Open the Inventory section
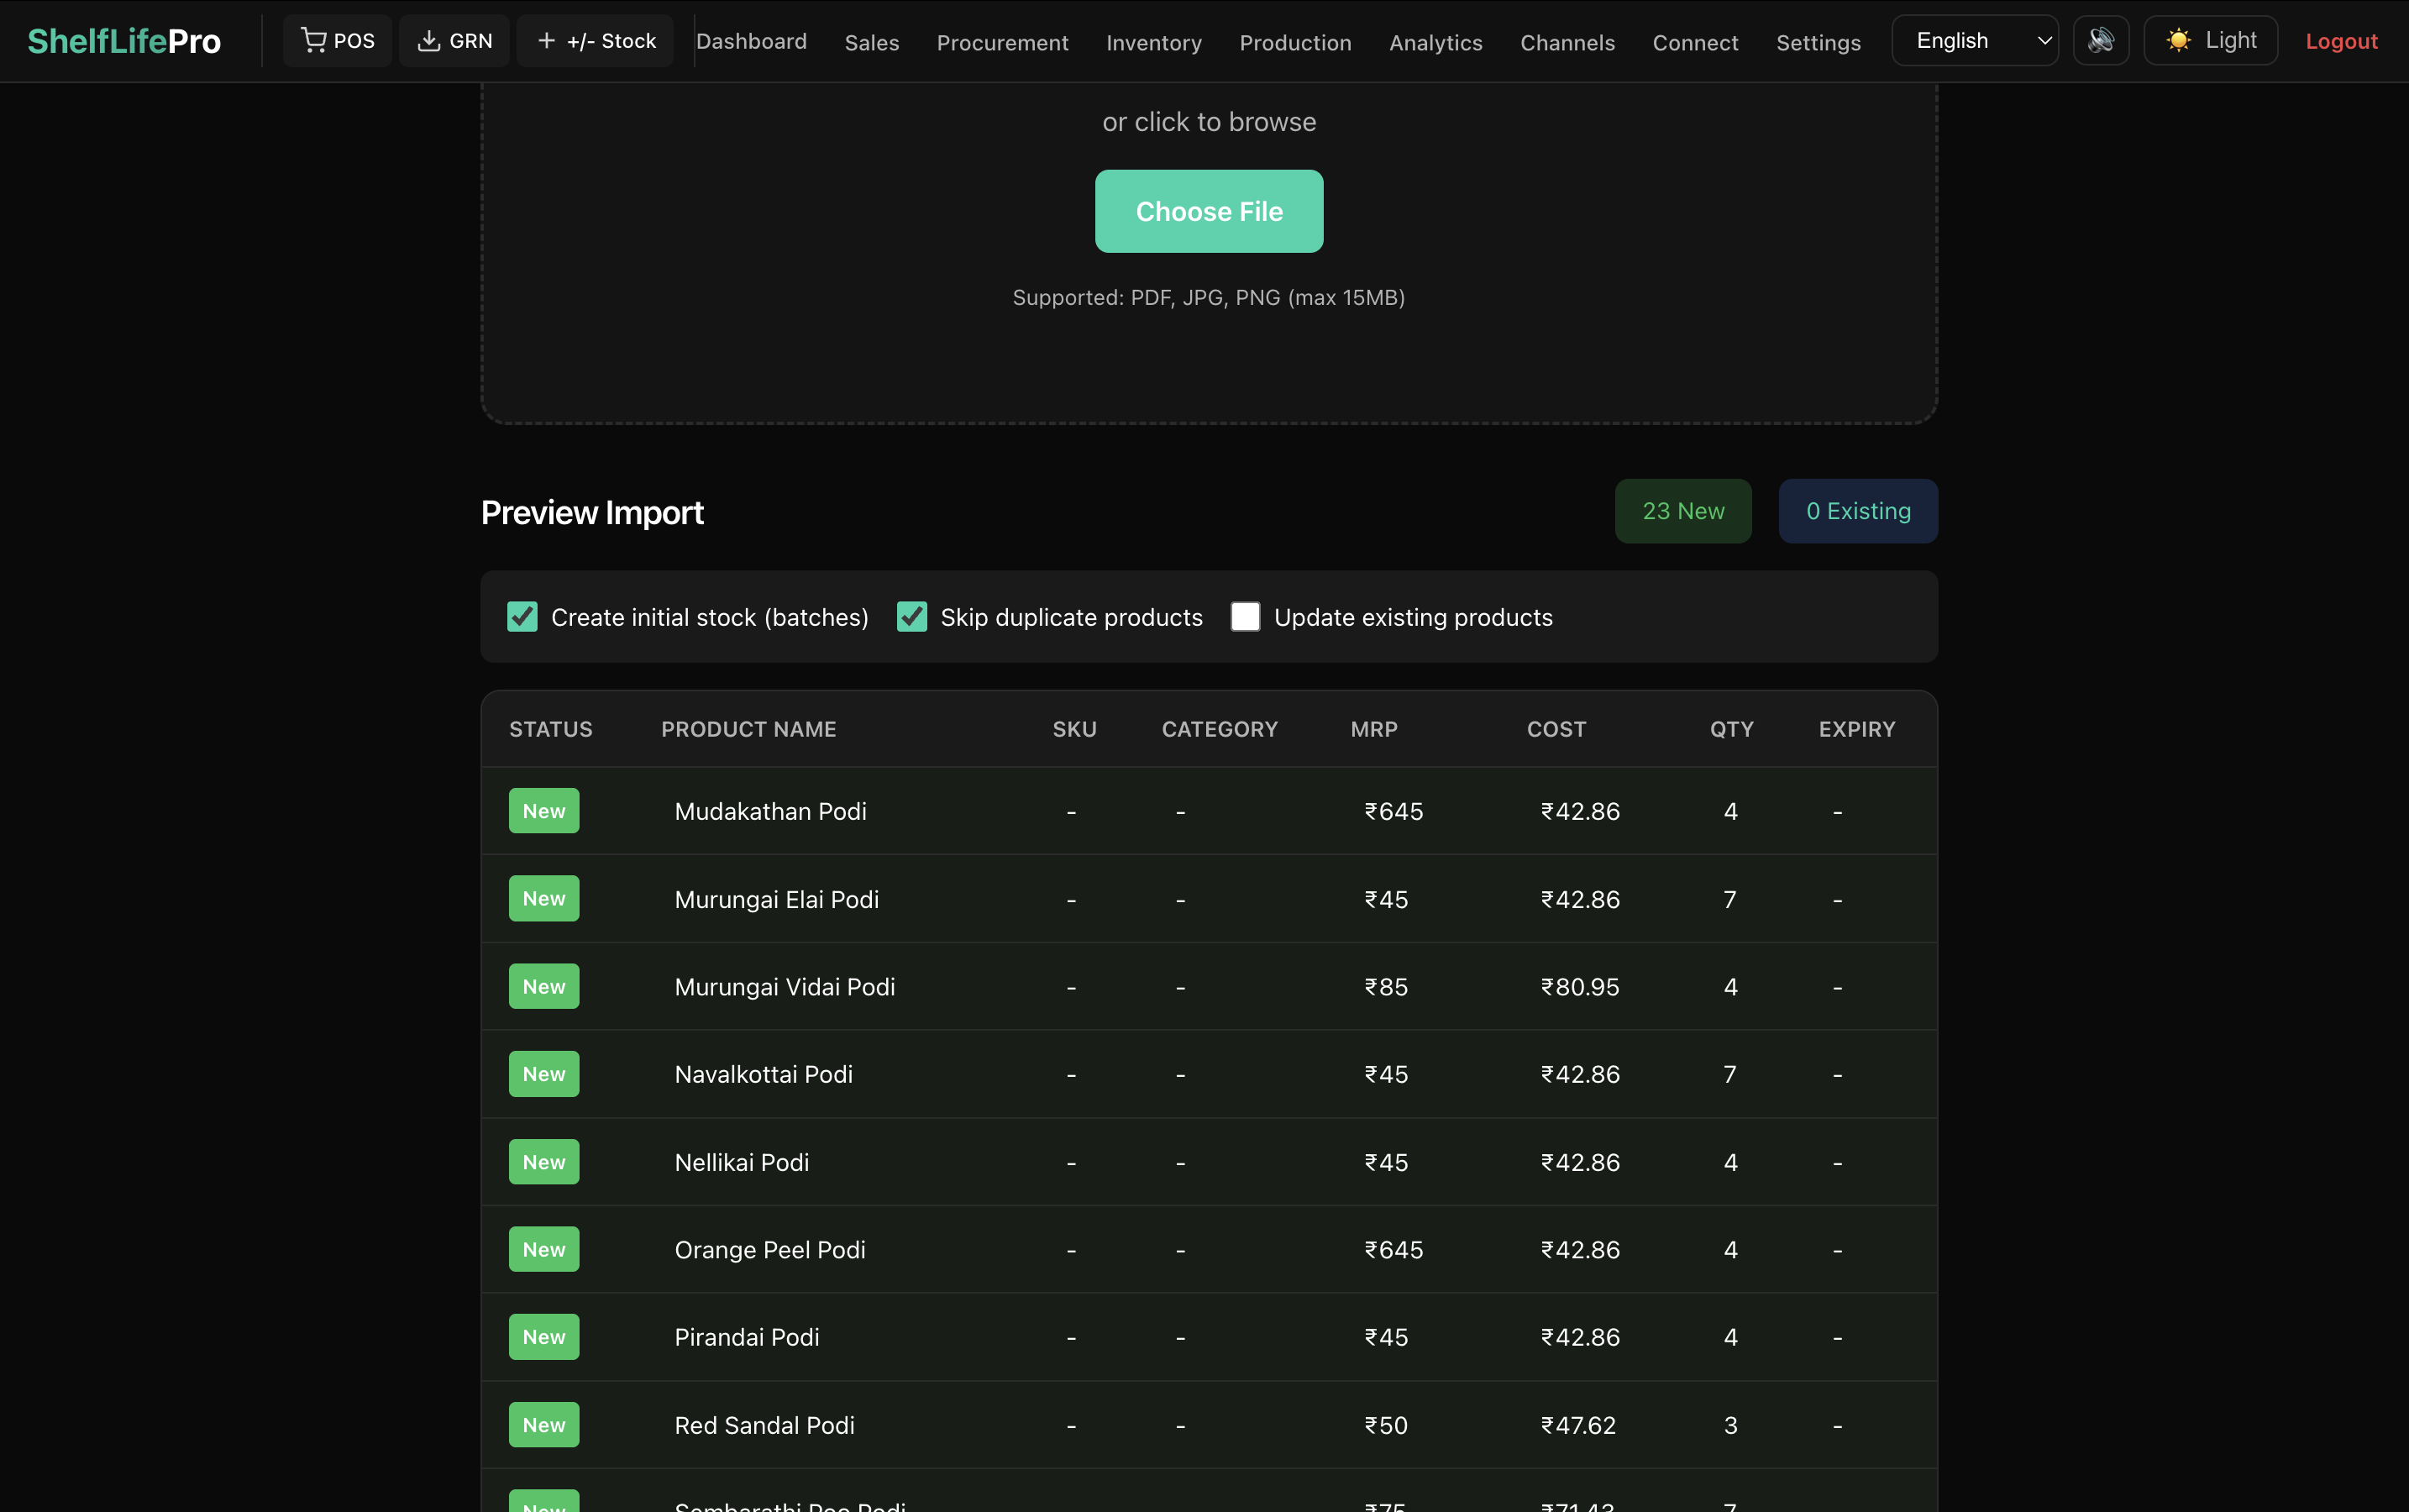 tap(1154, 43)
